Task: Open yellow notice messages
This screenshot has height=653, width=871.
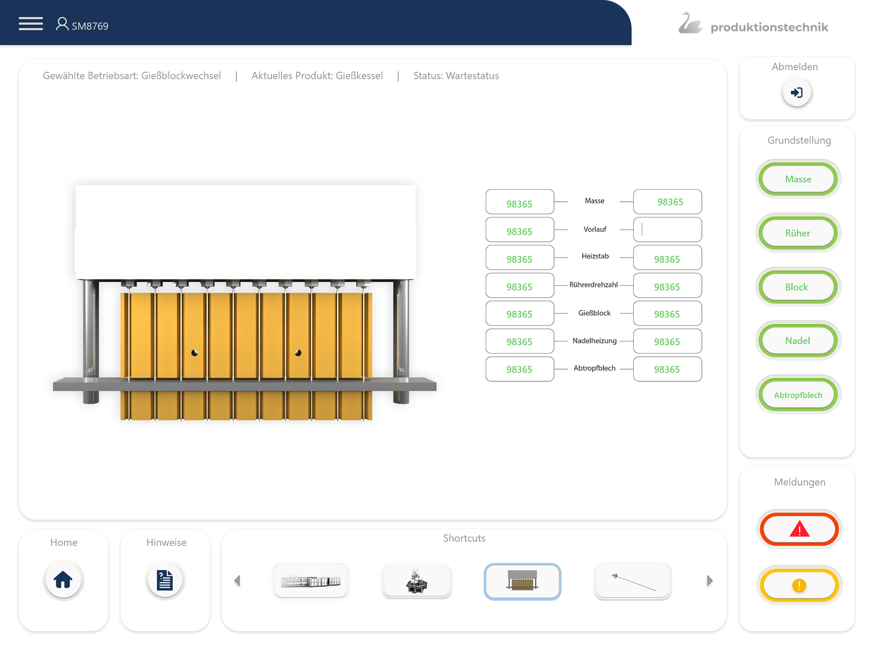Action: [799, 585]
